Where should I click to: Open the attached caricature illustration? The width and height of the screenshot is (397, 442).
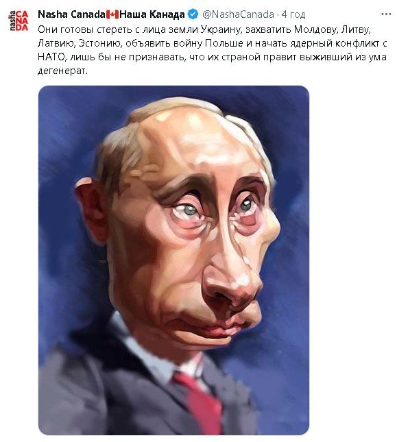click(173, 260)
